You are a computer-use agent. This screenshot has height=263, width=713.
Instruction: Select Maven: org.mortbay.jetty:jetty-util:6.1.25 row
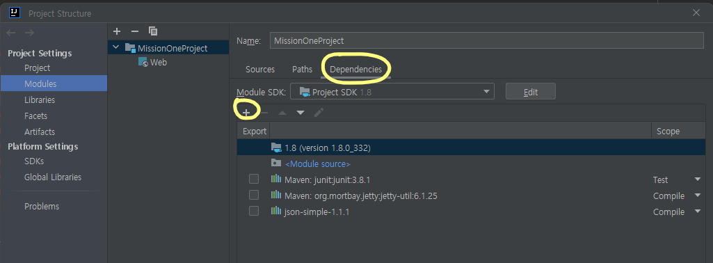[471, 196]
